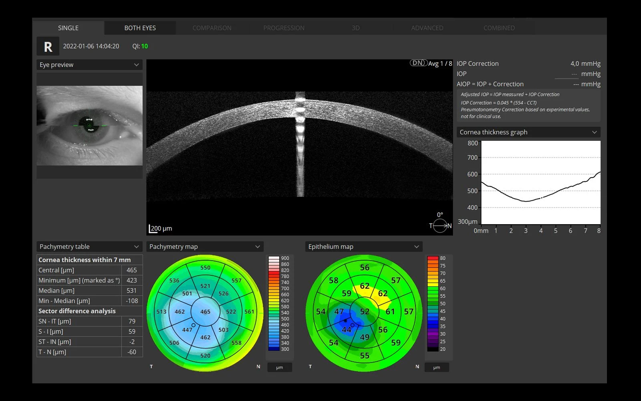Open the Eye preview dropdown

[89, 65]
